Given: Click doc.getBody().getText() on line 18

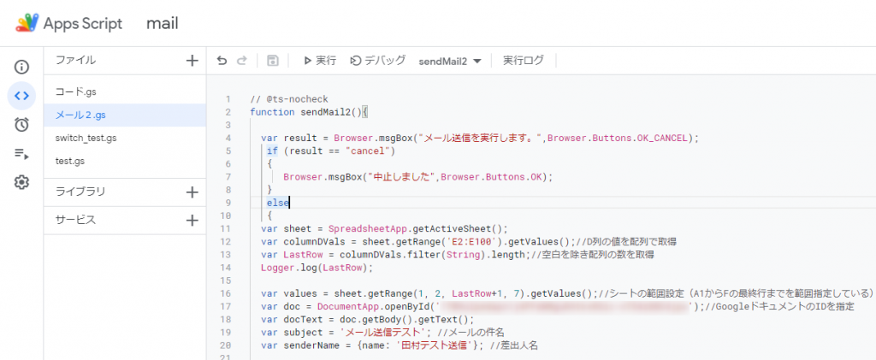Looking at the screenshot, I should 404,319.
